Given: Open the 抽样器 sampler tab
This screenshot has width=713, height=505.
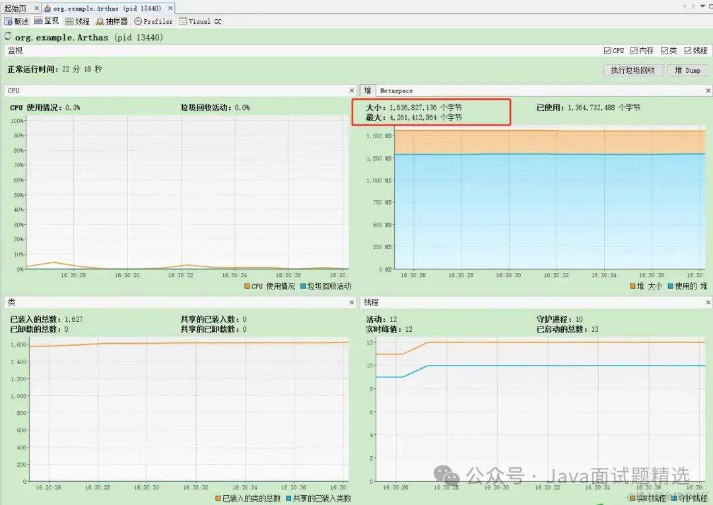Looking at the screenshot, I should click(x=112, y=21).
